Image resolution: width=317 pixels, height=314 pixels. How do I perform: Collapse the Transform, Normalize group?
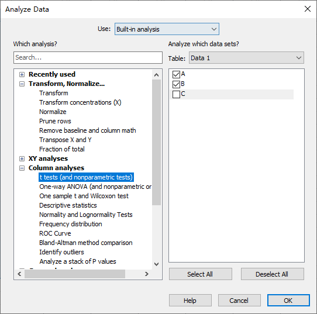click(22, 84)
